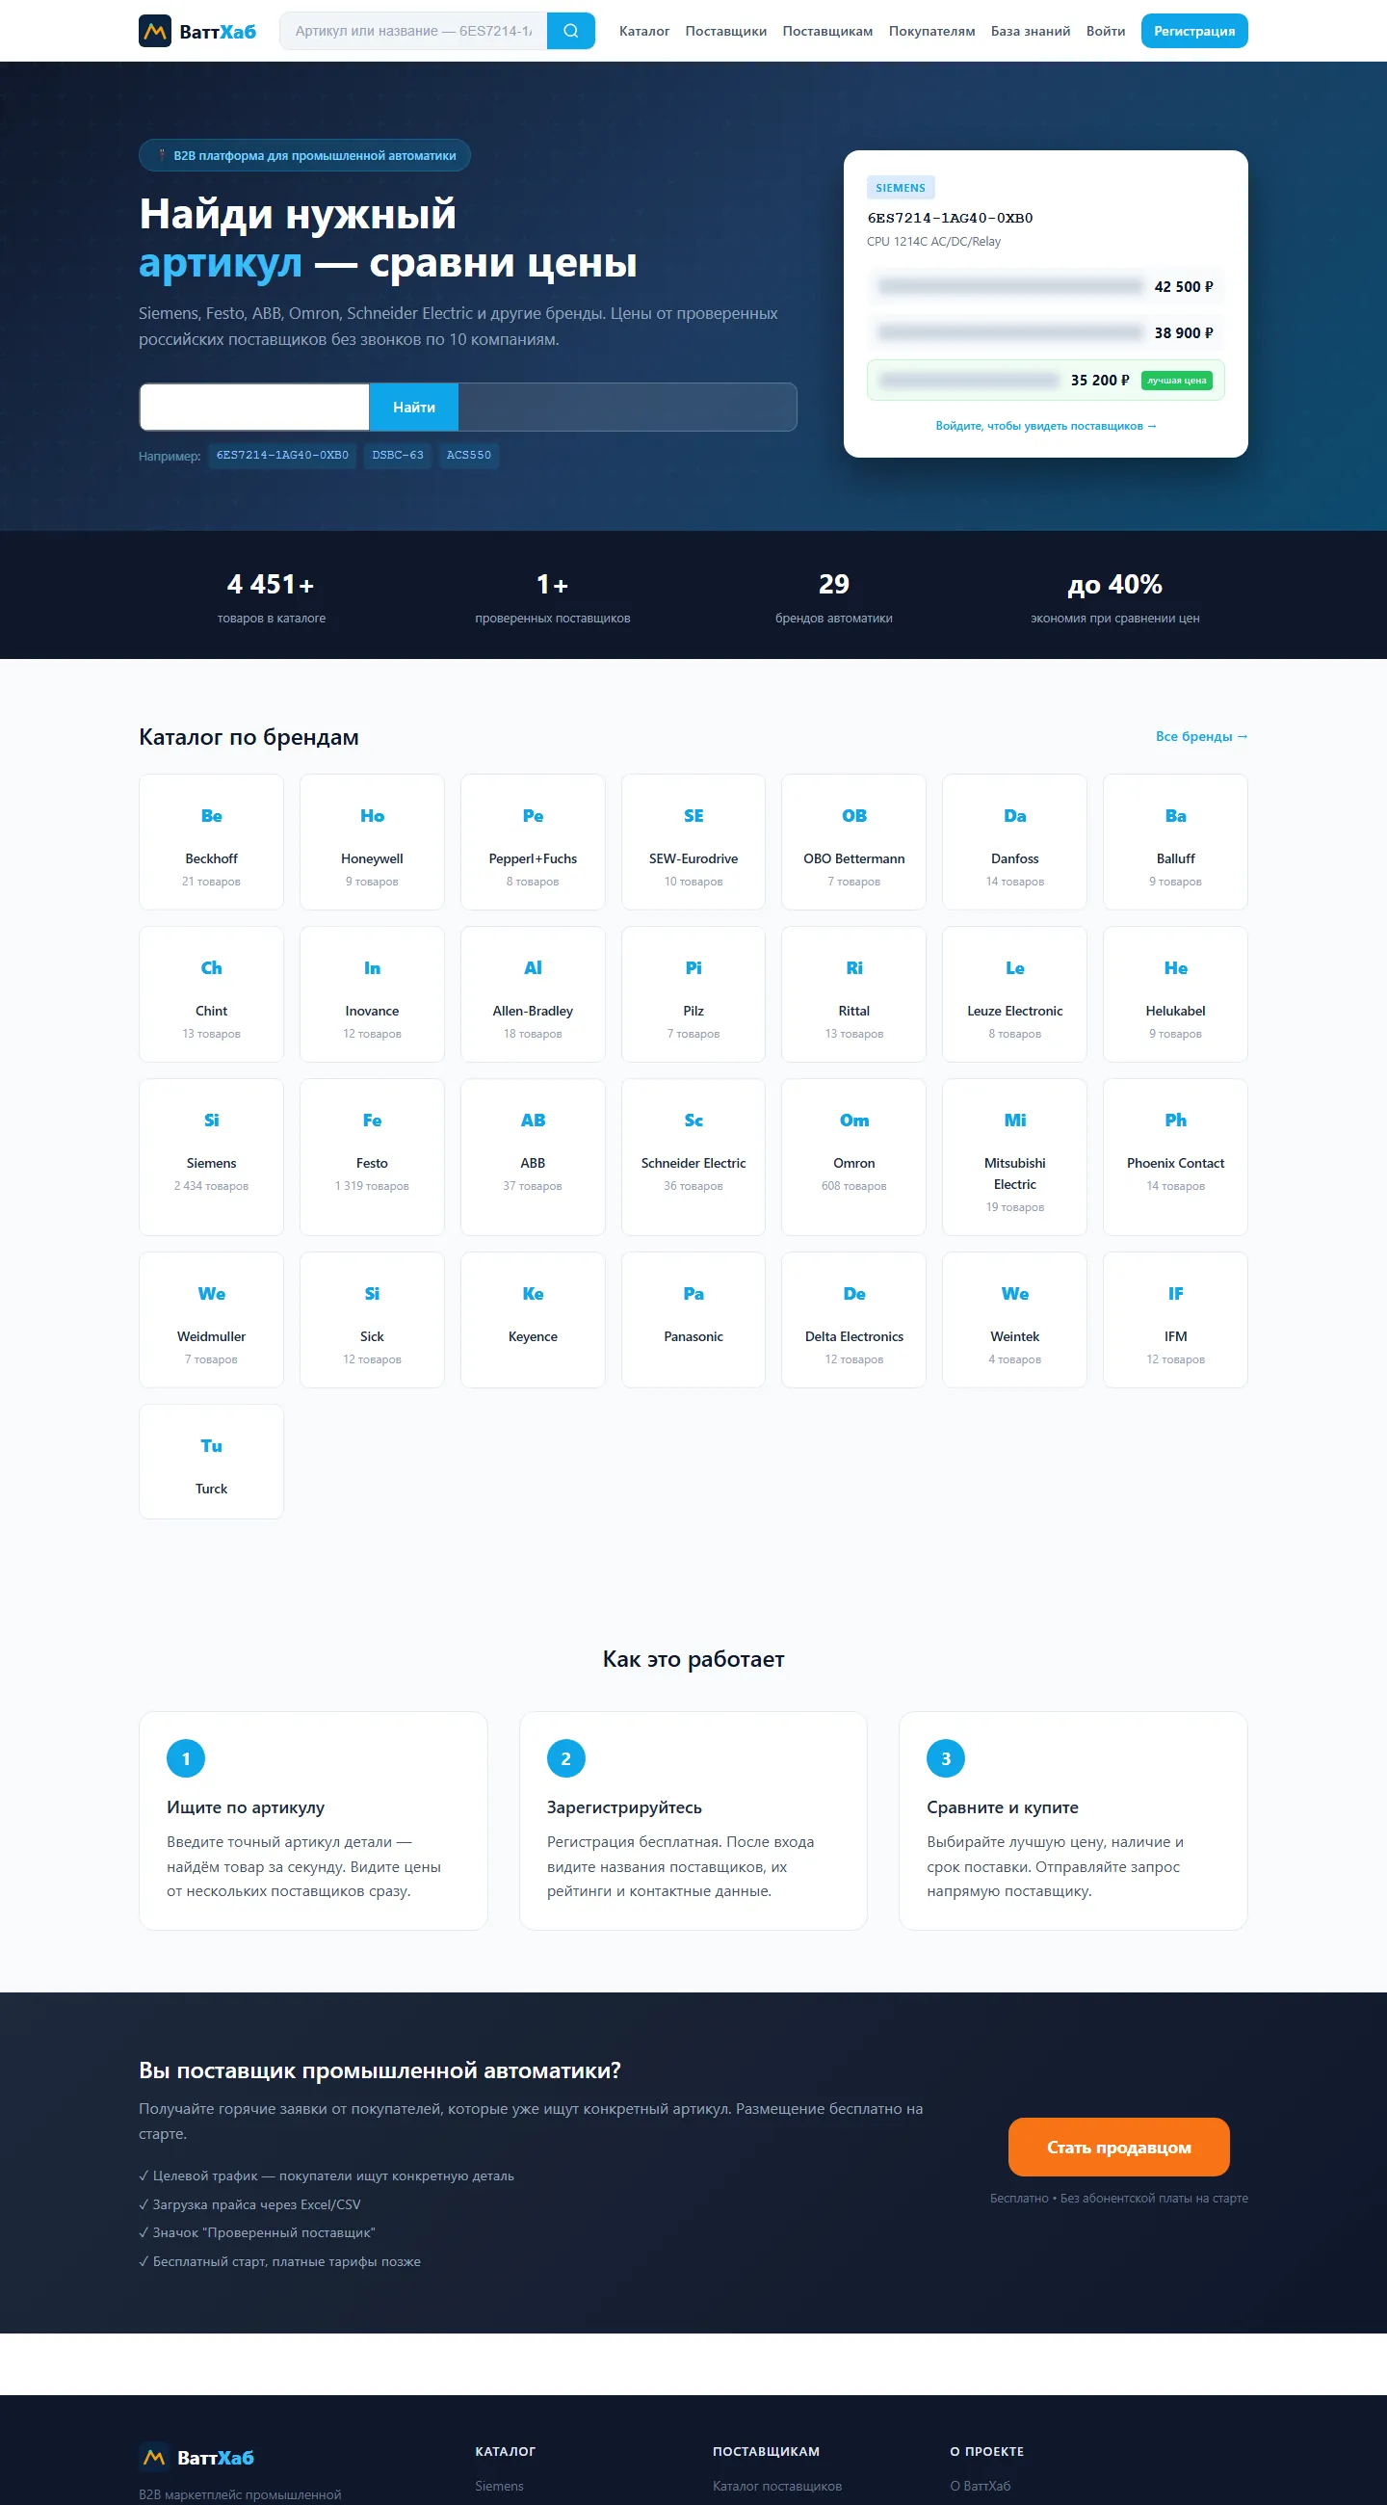Image resolution: width=1387 pixels, height=2505 pixels.
Task: Open the Balluff brand card
Action: [x=1175, y=842]
